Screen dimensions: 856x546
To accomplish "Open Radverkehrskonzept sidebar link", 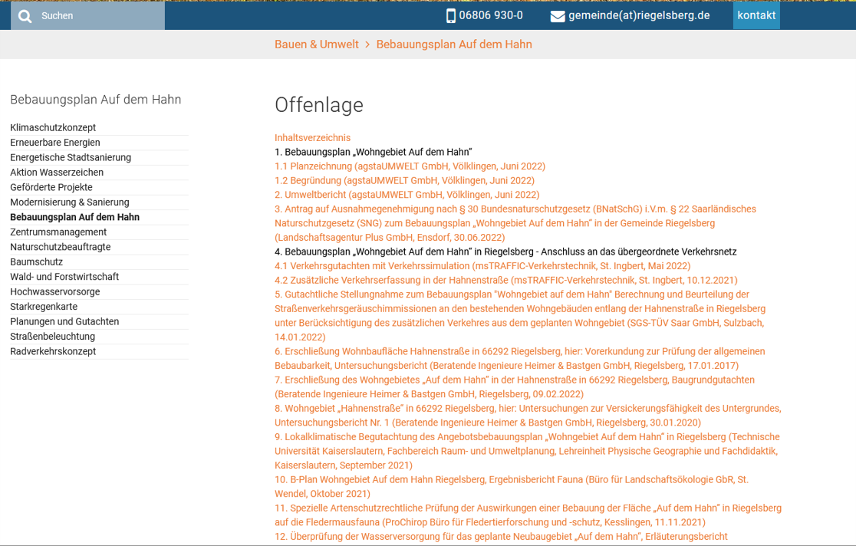I will [53, 351].
